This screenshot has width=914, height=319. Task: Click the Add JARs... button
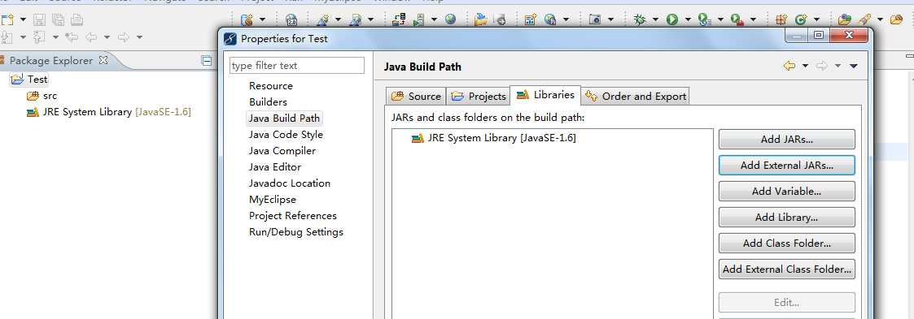pos(786,140)
